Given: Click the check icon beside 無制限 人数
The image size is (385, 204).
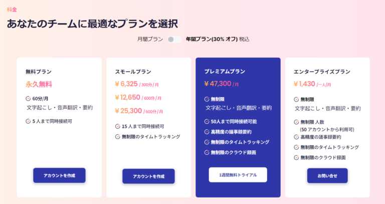Looking at the screenshot, I should (x=296, y=122).
